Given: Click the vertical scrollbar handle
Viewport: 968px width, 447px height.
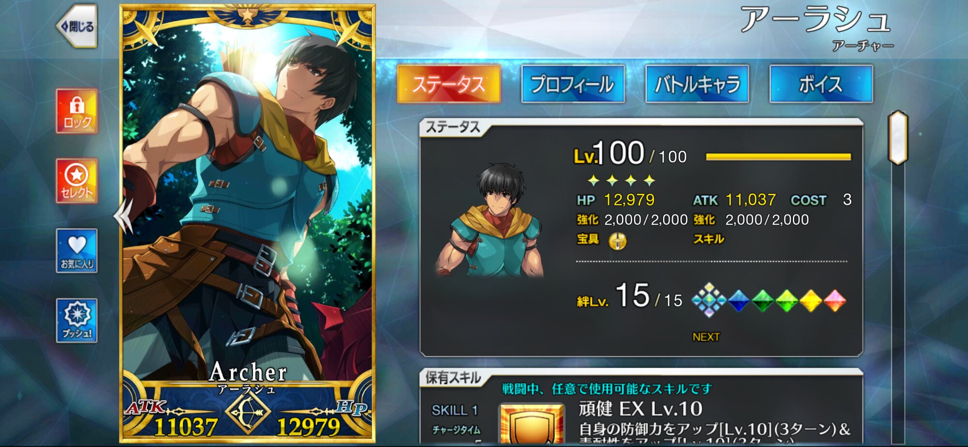Looking at the screenshot, I should coord(898,138).
